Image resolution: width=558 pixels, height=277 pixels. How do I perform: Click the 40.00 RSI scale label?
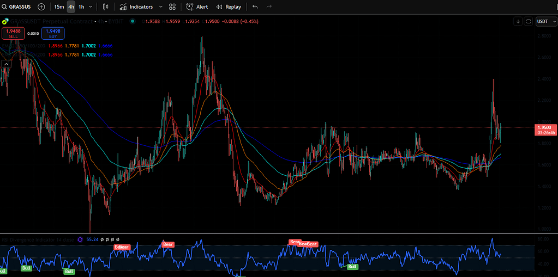(x=543, y=264)
